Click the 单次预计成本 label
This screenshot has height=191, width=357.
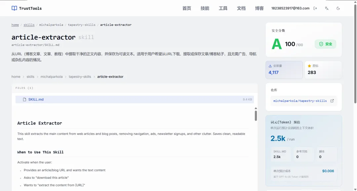point(282,171)
